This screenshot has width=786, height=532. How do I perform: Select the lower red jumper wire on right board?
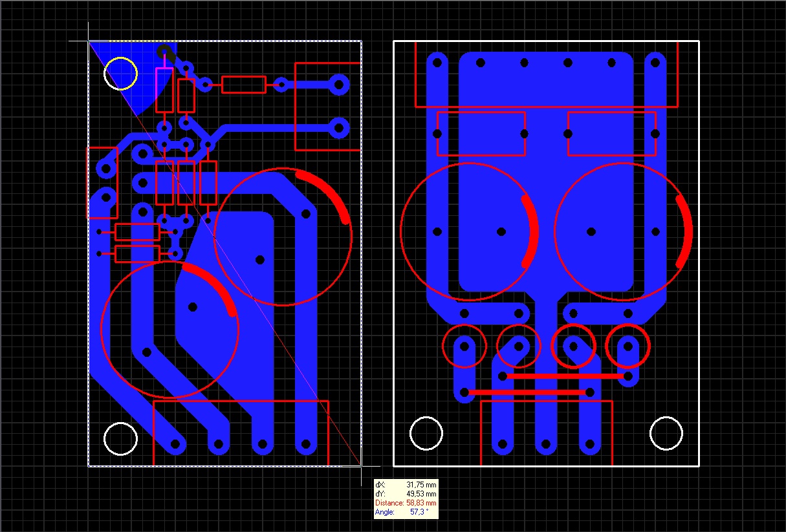tap(529, 392)
